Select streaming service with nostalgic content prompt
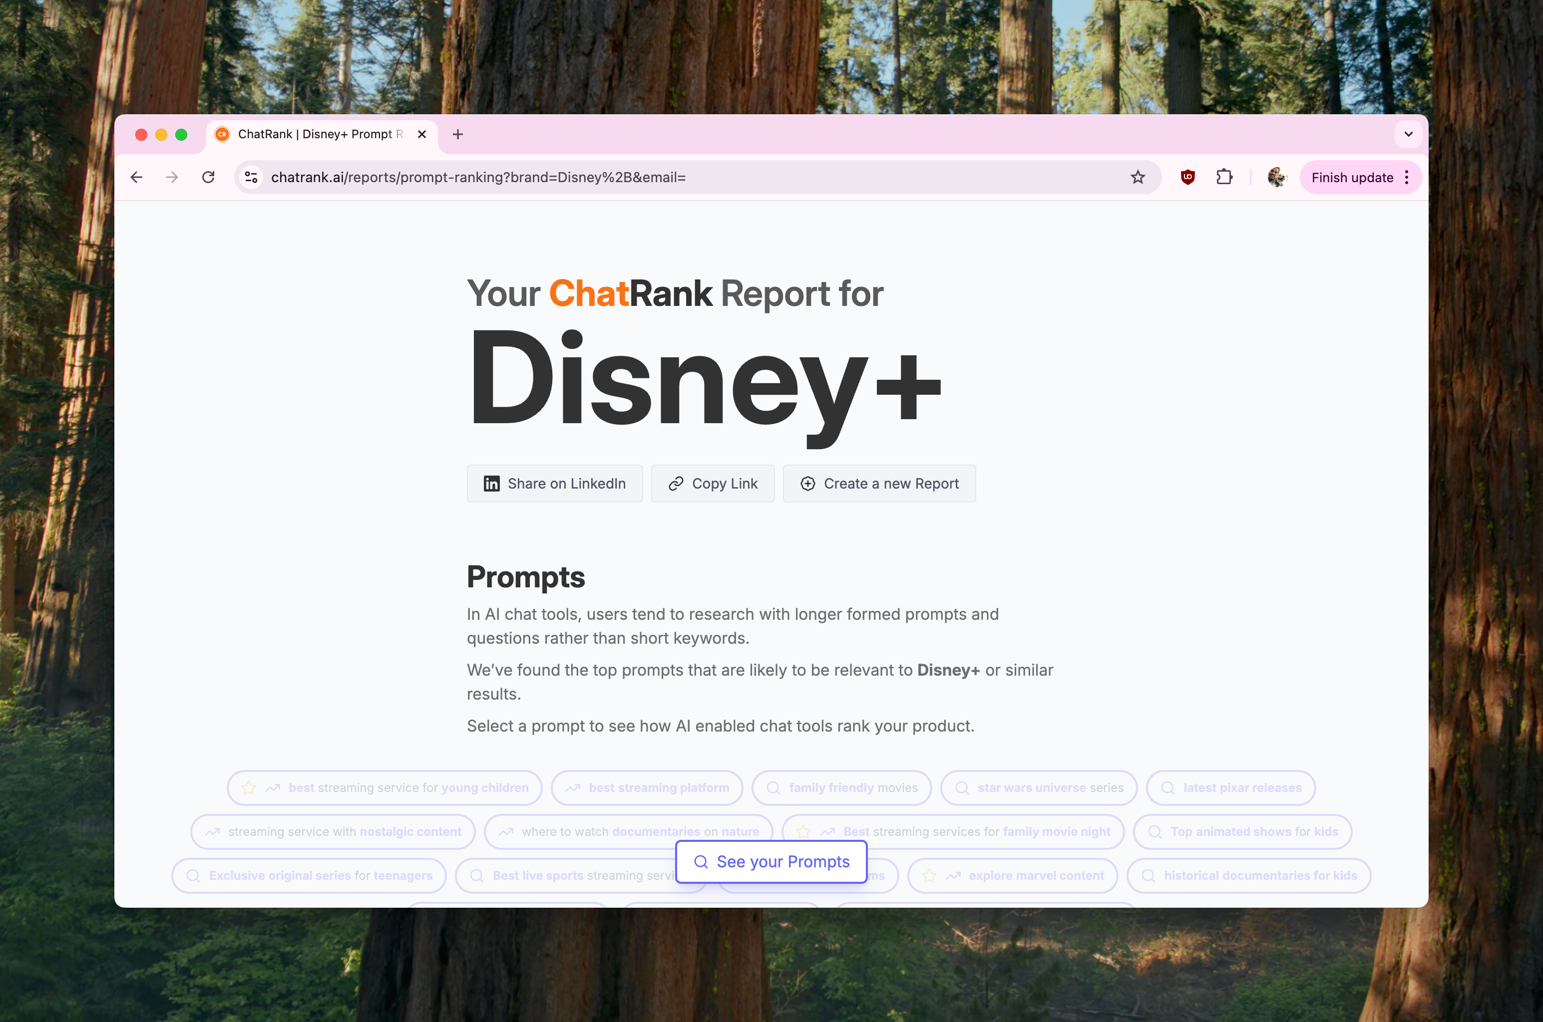This screenshot has height=1022, width=1543. 333,832
